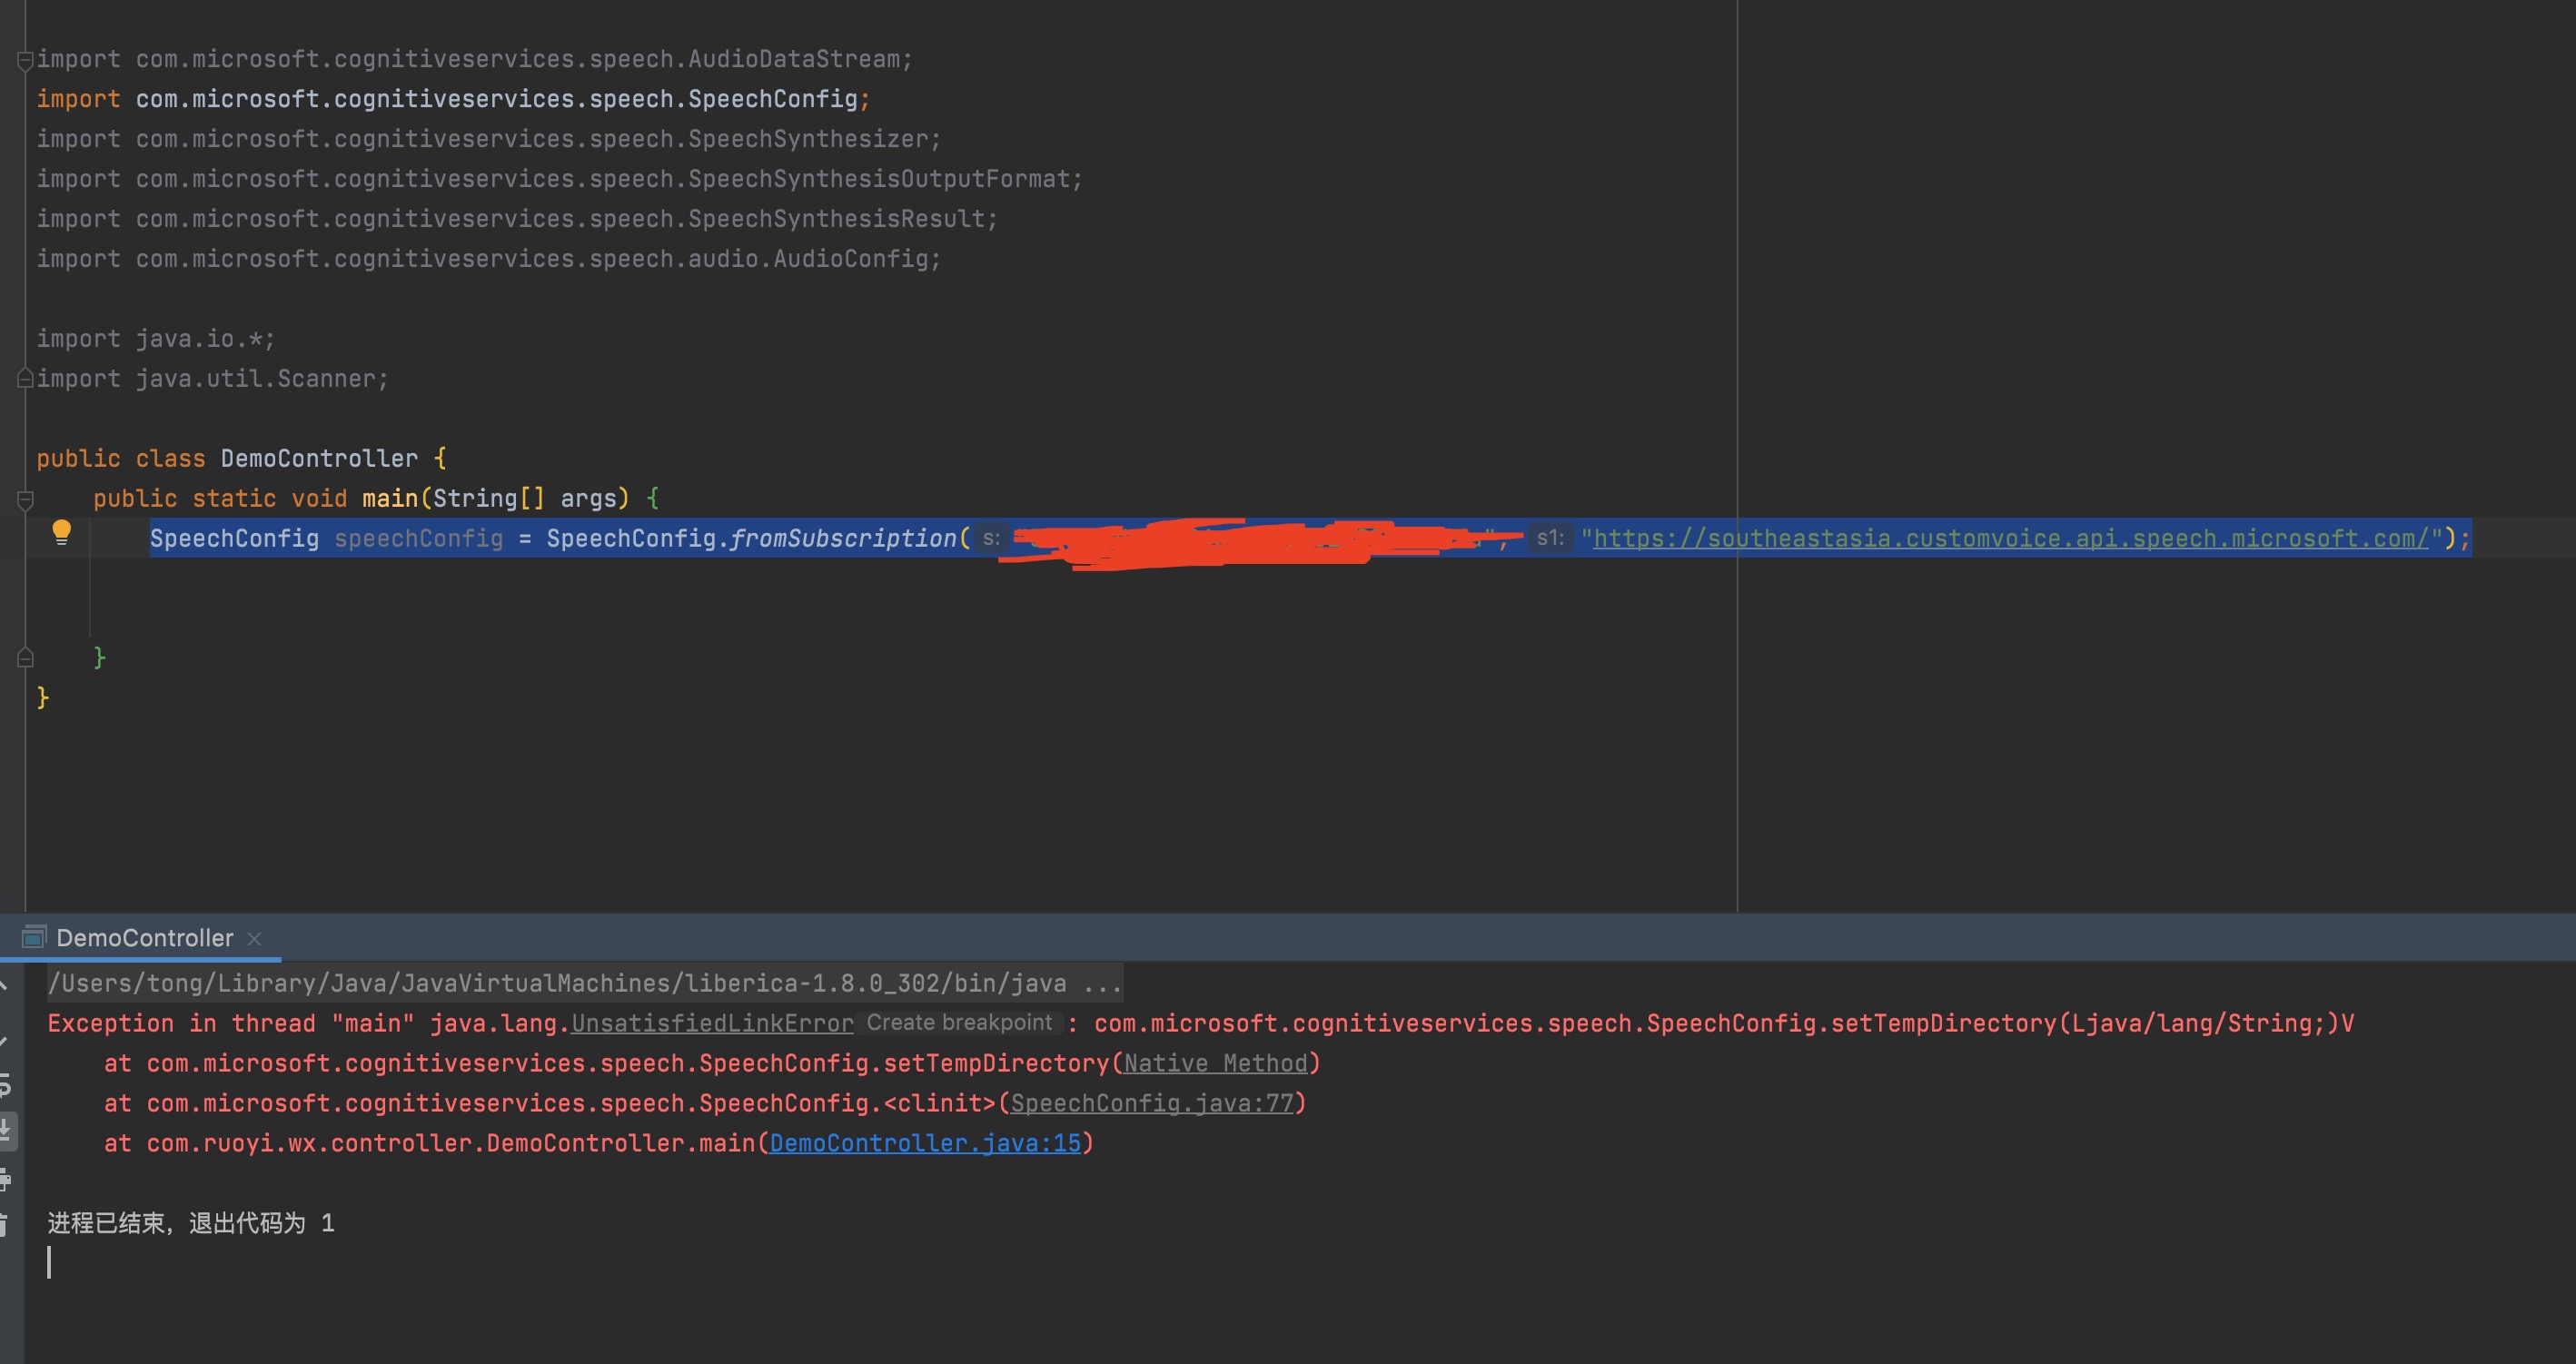Click the fromSubscription method call

[x=843, y=538]
